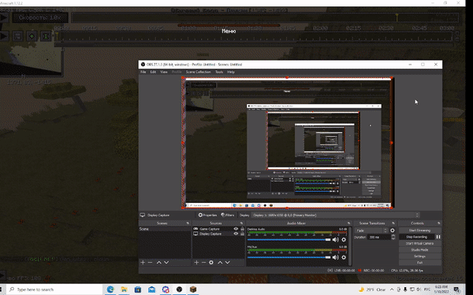Click the speed slider in Minecraft replay

40,17
